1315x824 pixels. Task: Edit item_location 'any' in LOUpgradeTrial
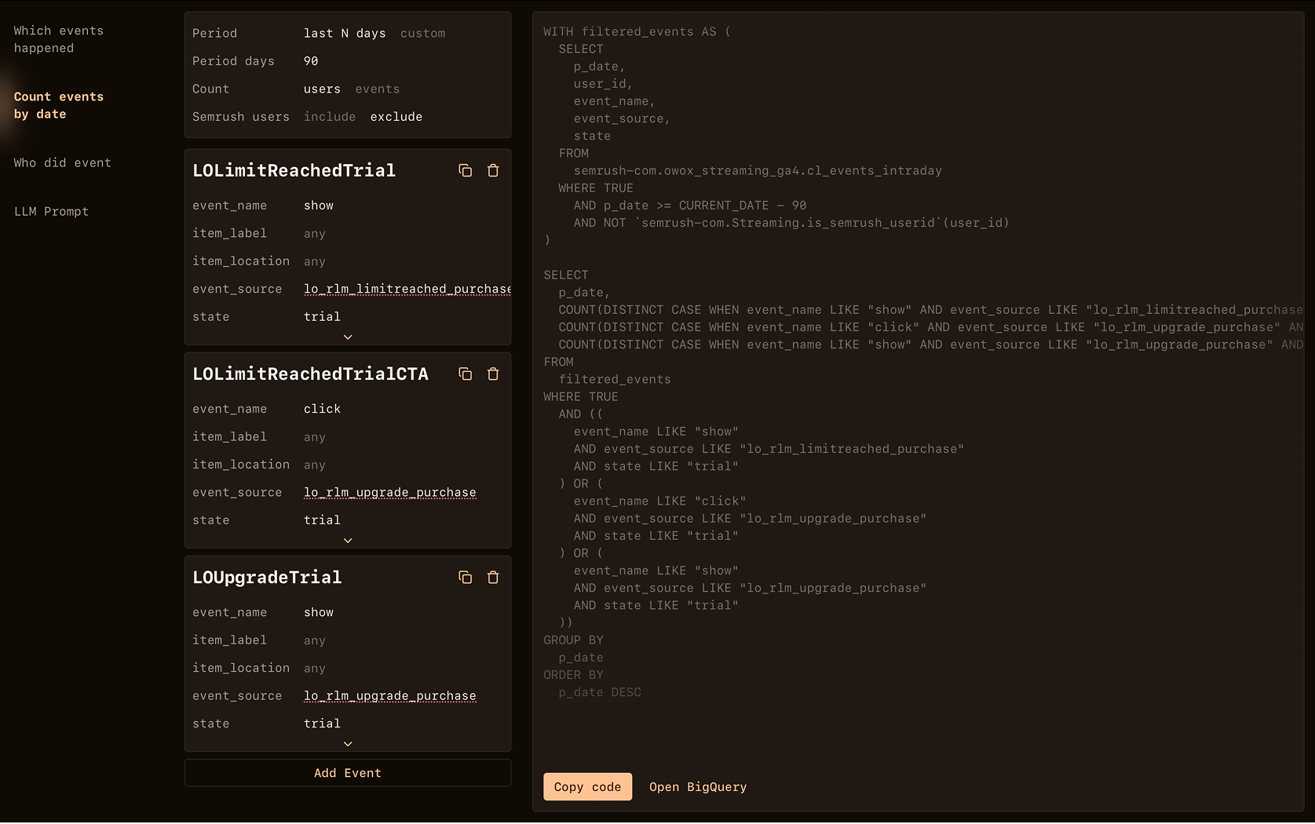click(x=315, y=667)
